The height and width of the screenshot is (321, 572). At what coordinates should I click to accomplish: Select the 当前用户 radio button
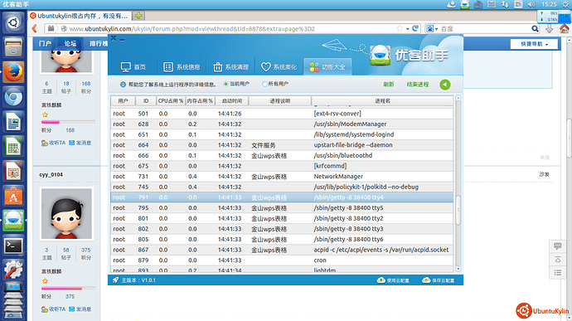click(225, 84)
